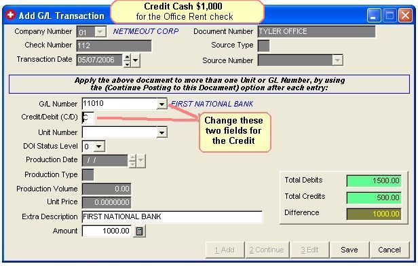This screenshot has height=266, width=418.
Task: Decrease Transaction Date with down spinner arrow
Action: [x=127, y=64]
